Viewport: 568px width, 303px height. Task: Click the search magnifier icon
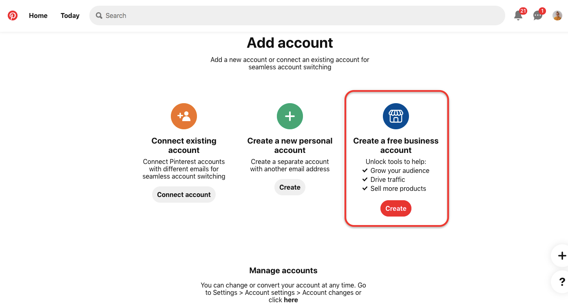(99, 15)
